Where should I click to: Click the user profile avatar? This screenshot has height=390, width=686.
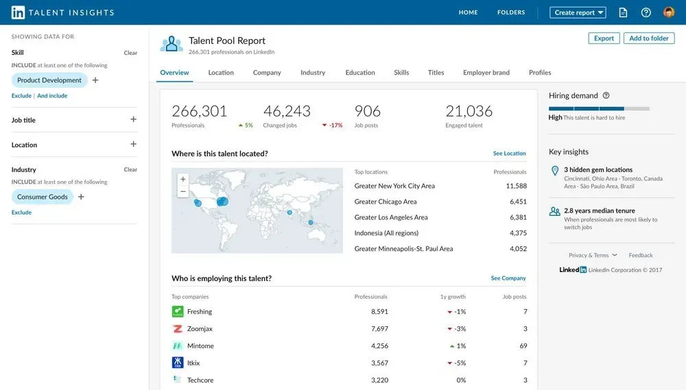(x=669, y=12)
